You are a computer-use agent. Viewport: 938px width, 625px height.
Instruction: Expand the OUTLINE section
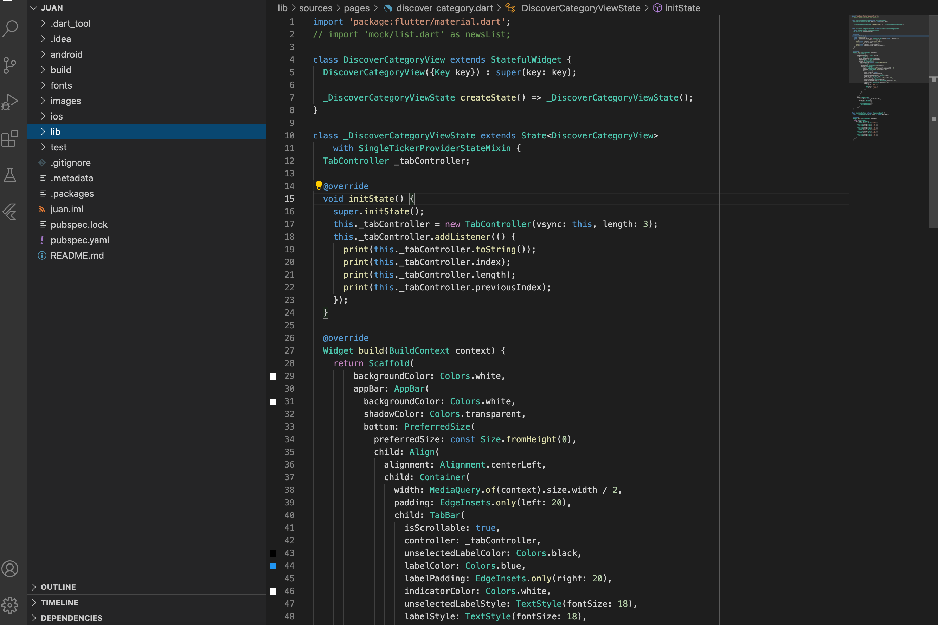[58, 587]
